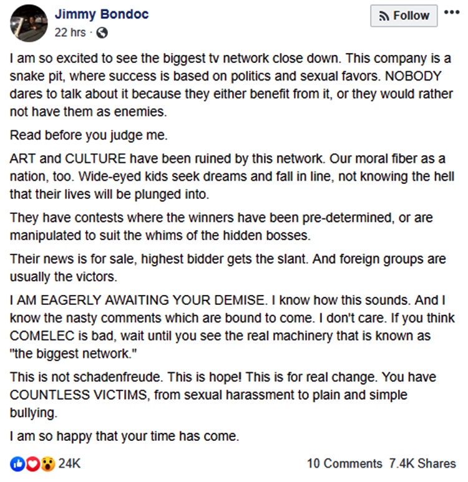
Task: Open the Jimmy Bondoc profile name link
Action: pyautogui.click(x=102, y=14)
